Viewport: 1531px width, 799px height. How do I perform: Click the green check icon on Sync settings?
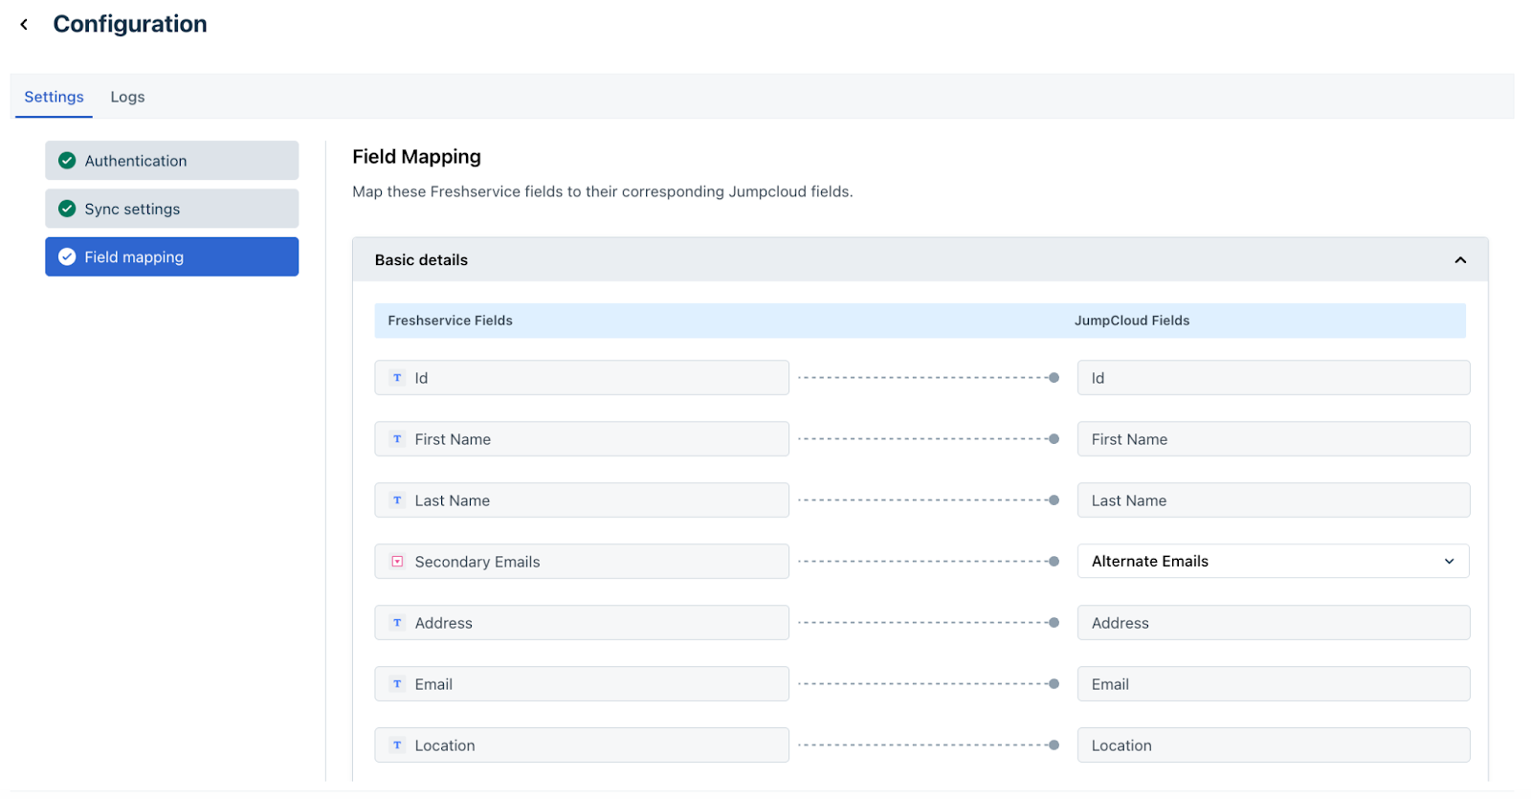(67, 209)
